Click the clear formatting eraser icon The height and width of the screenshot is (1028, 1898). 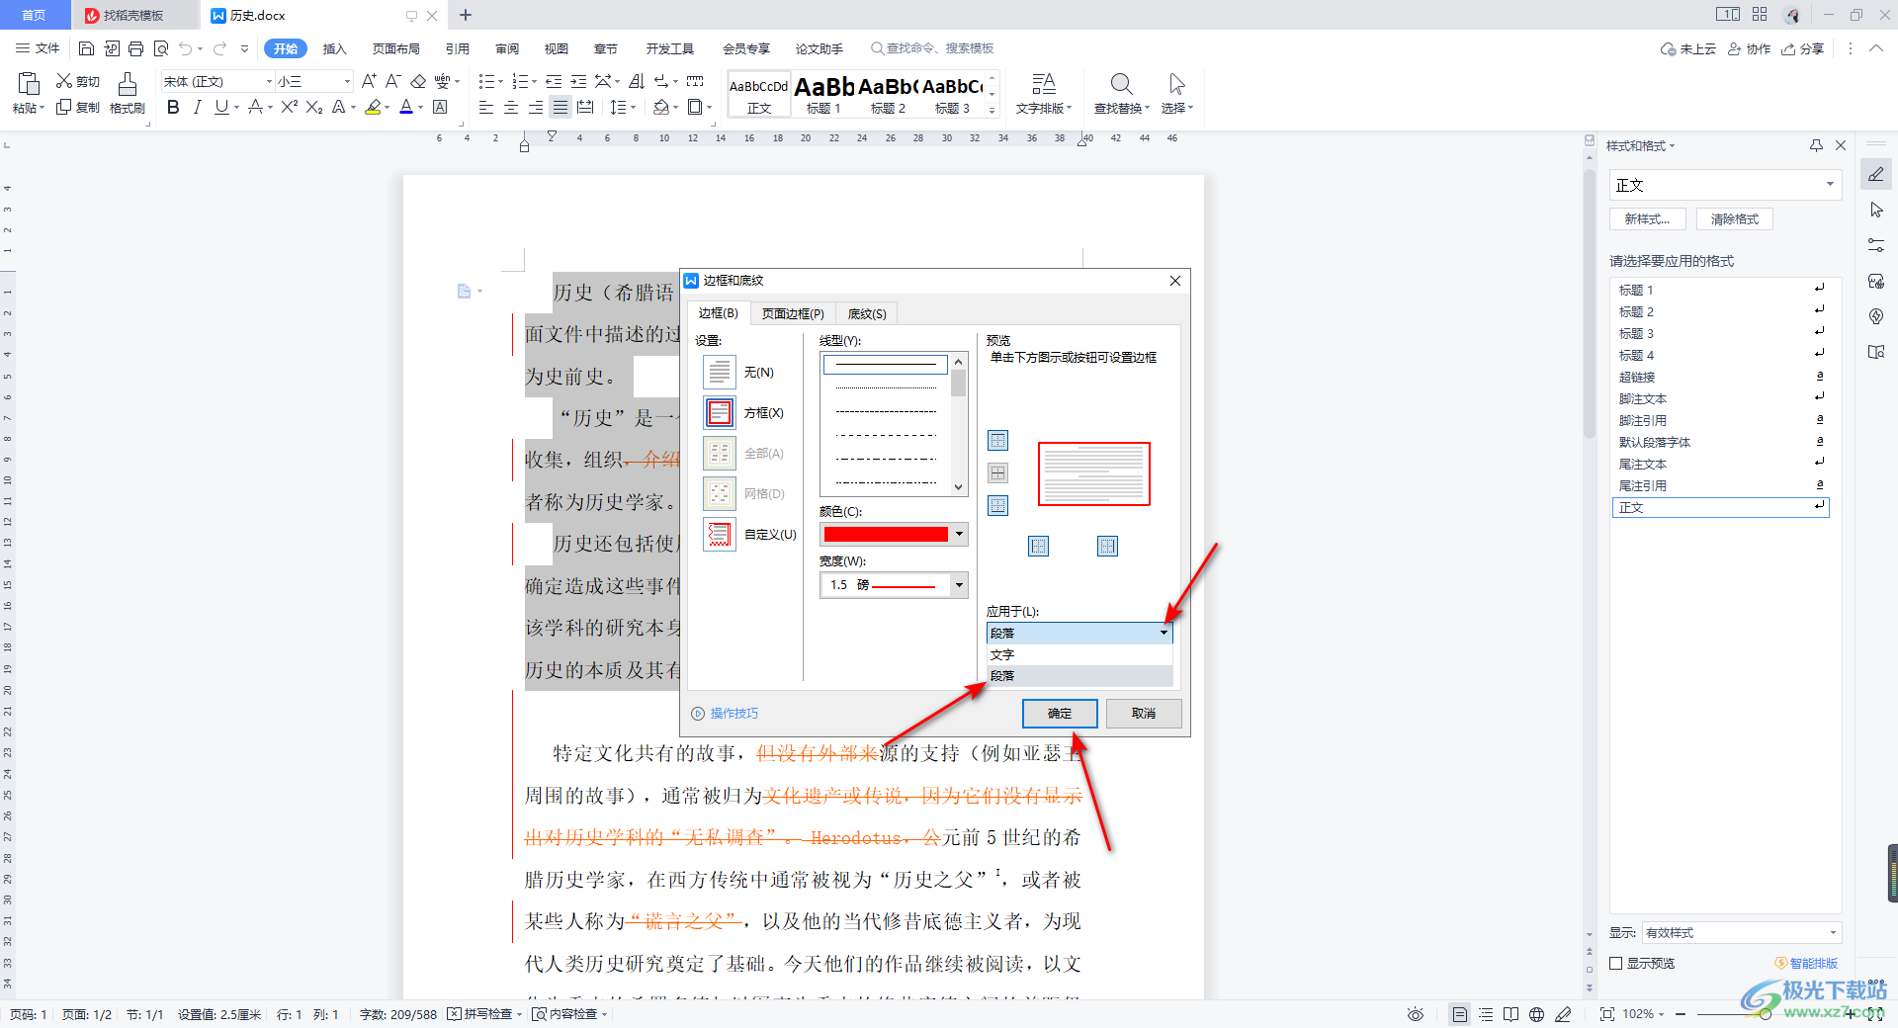point(418,81)
